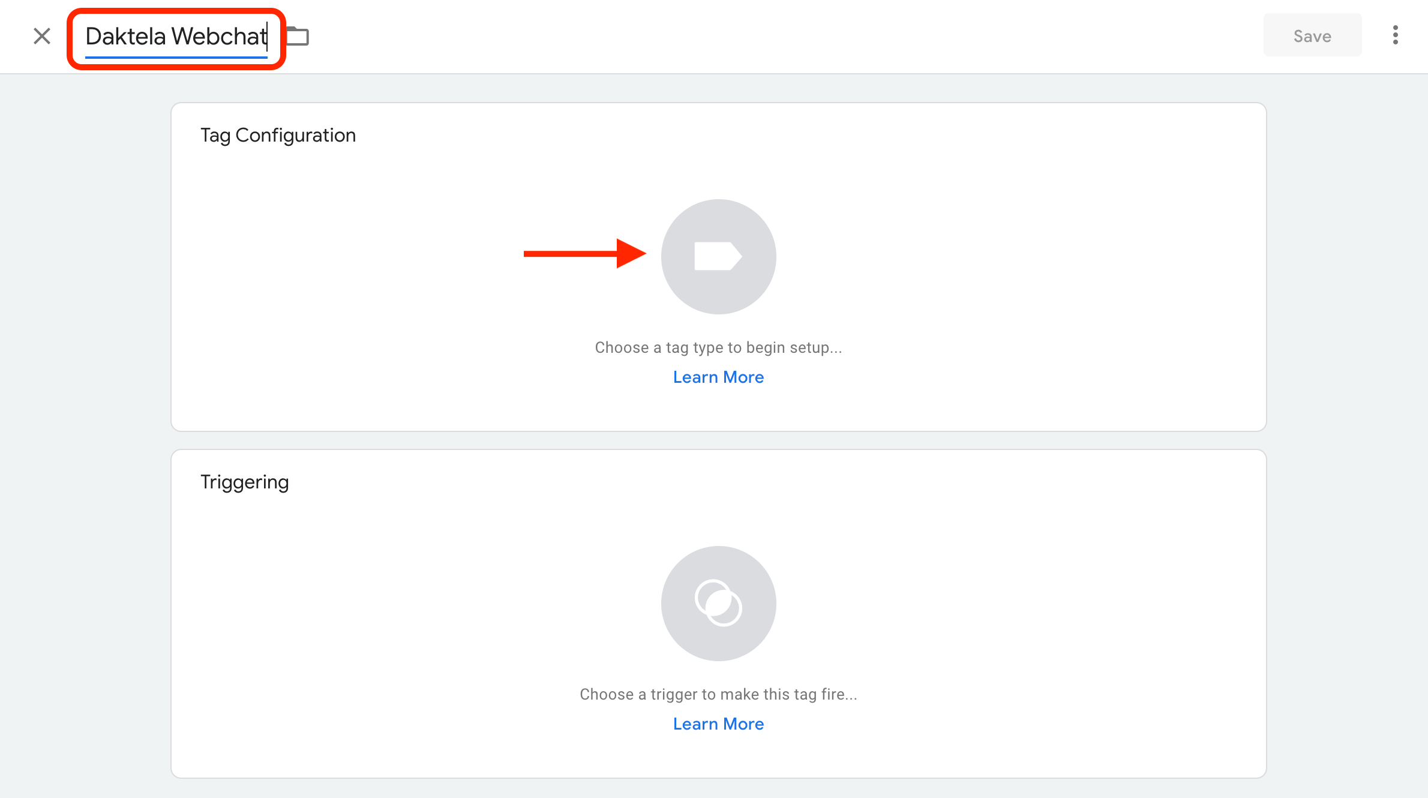
Task: Click 'Choose a trigger to make this tag fire' text
Action: tap(718, 694)
